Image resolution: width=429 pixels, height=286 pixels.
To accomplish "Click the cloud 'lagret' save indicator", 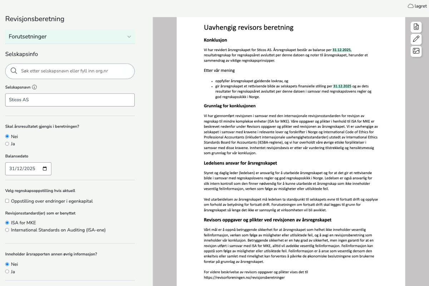I will pyautogui.click(x=417, y=6).
